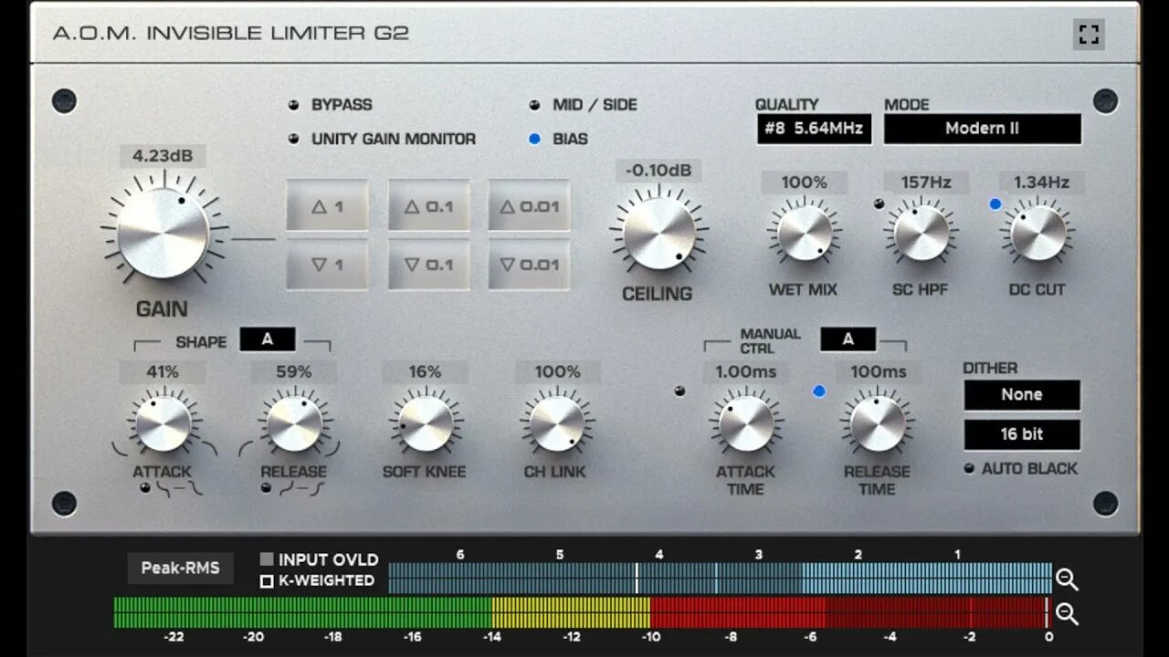
Task: Open the Peak-RMS meter mode selector
Action: 180,568
